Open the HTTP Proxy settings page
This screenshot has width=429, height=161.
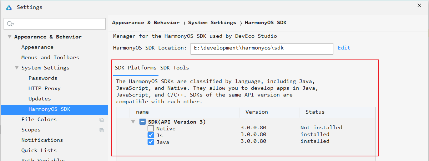point(44,88)
